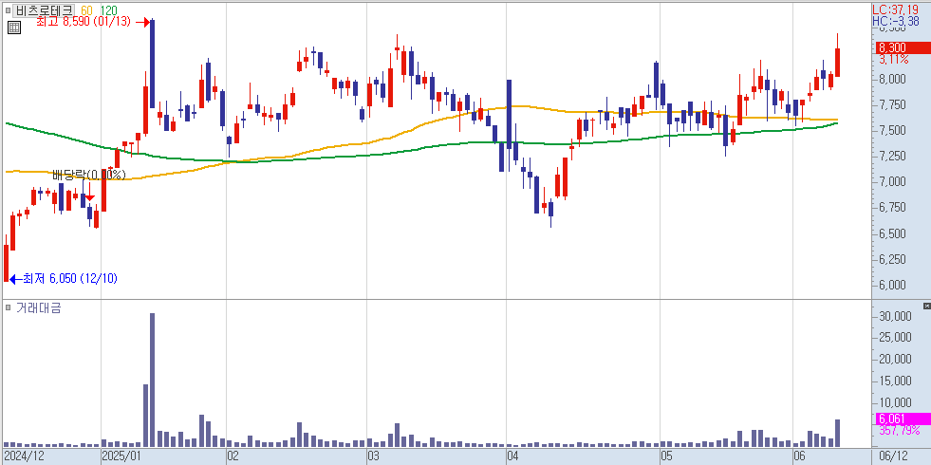The image size is (931, 465).
Task: Click the 7,500 price axis label
Action: tap(892, 130)
